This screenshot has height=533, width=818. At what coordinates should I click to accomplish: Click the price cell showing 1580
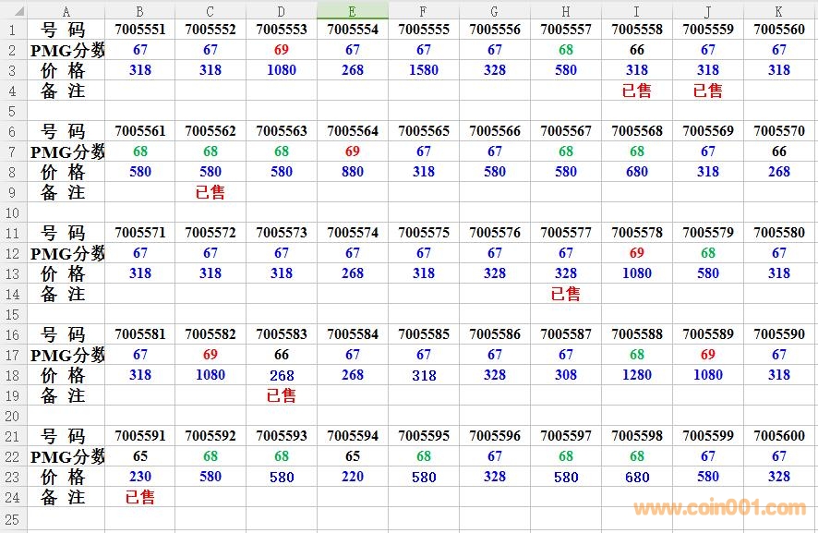[424, 70]
